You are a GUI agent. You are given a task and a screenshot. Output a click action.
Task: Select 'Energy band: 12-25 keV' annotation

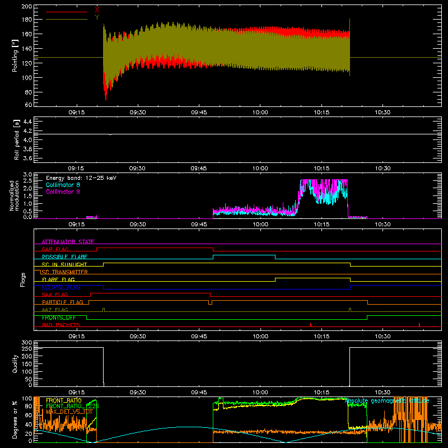point(81,178)
